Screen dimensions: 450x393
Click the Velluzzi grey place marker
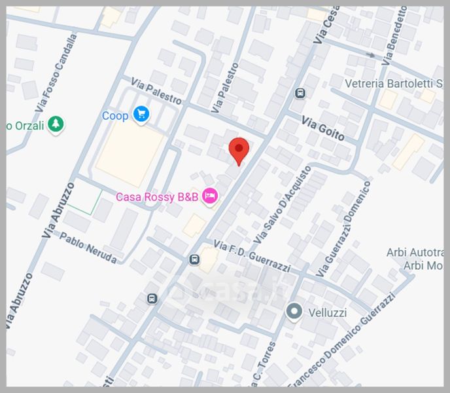coord(294,312)
